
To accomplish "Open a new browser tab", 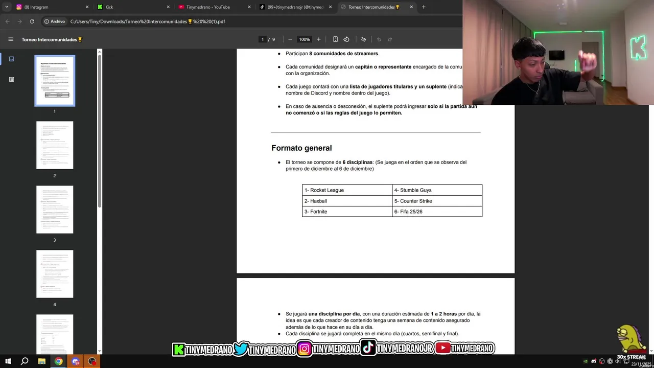I will [x=424, y=7].
